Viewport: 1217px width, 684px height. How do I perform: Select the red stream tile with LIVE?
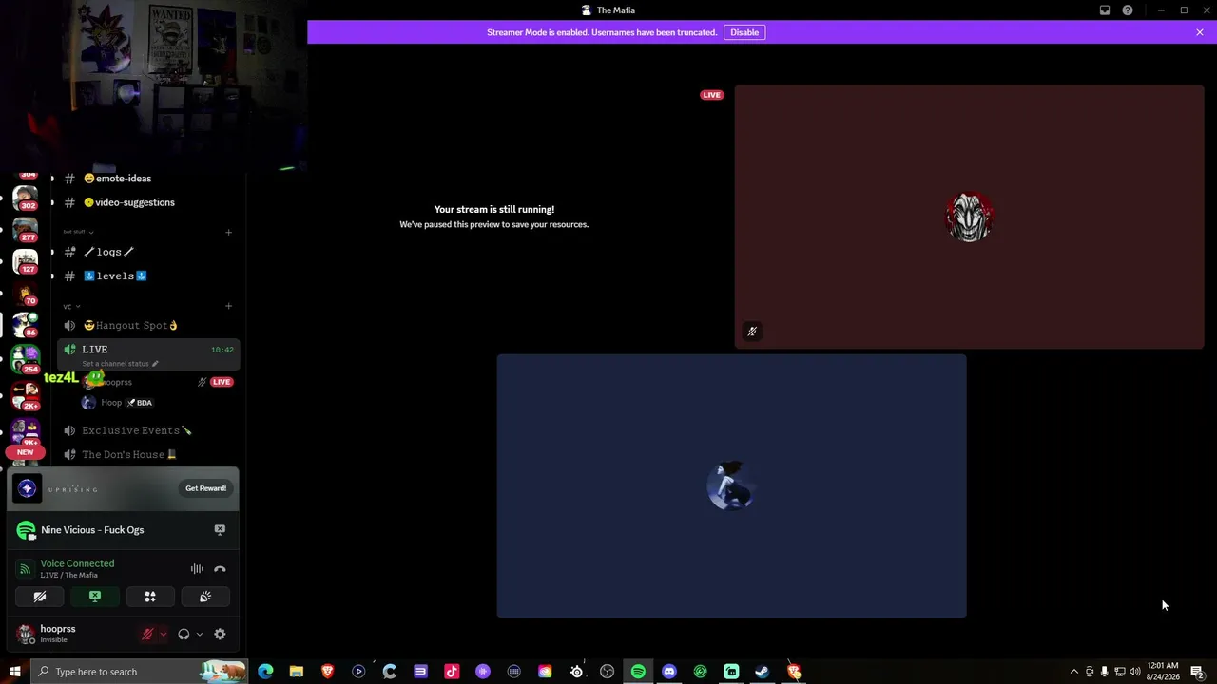coord(969,217)
